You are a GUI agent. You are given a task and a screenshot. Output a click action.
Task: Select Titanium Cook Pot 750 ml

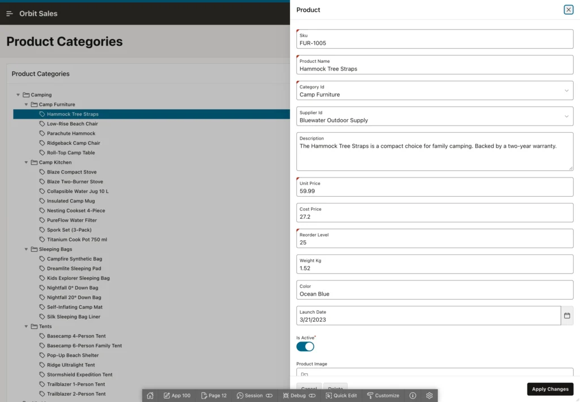77,240
